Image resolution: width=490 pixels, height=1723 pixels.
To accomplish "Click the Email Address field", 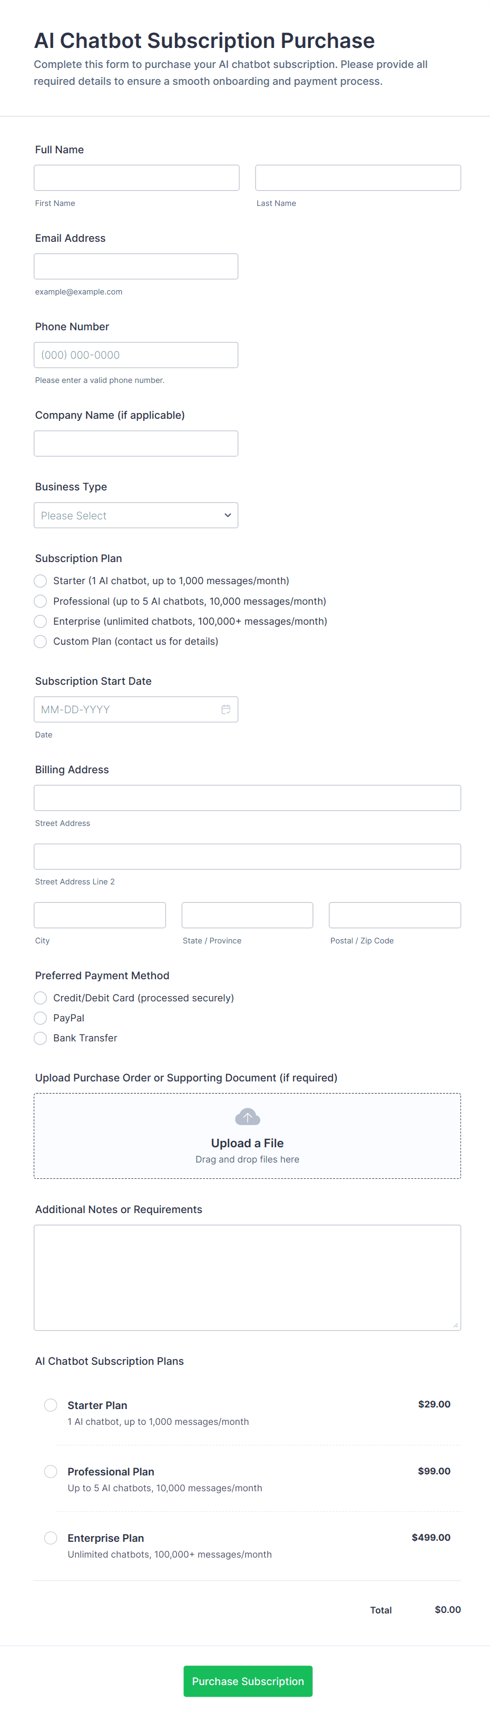I will (x=136, y=266).
